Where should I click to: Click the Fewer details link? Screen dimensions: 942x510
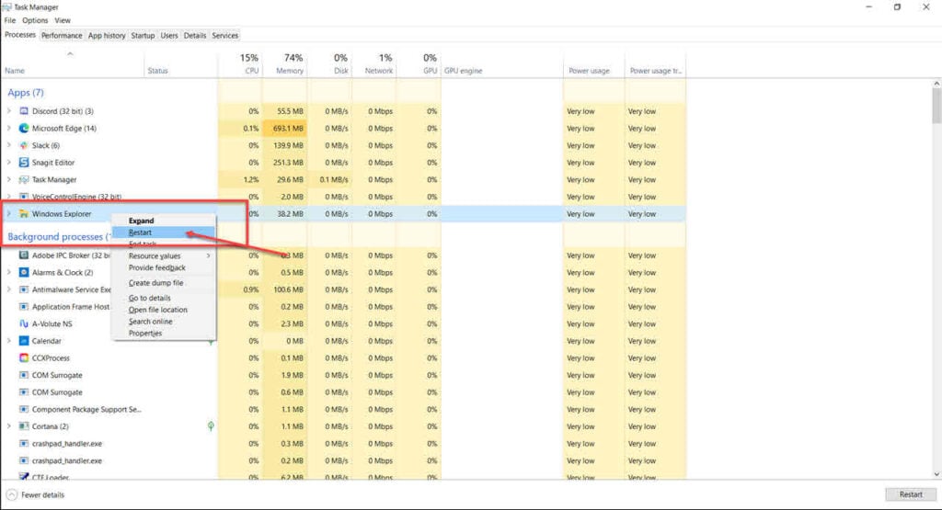(42, 495)
